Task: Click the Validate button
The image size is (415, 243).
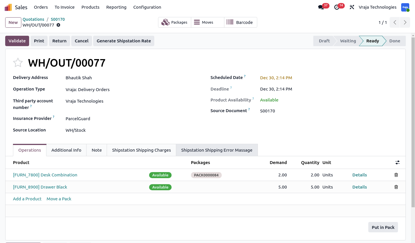Action: tap(17, 41)
